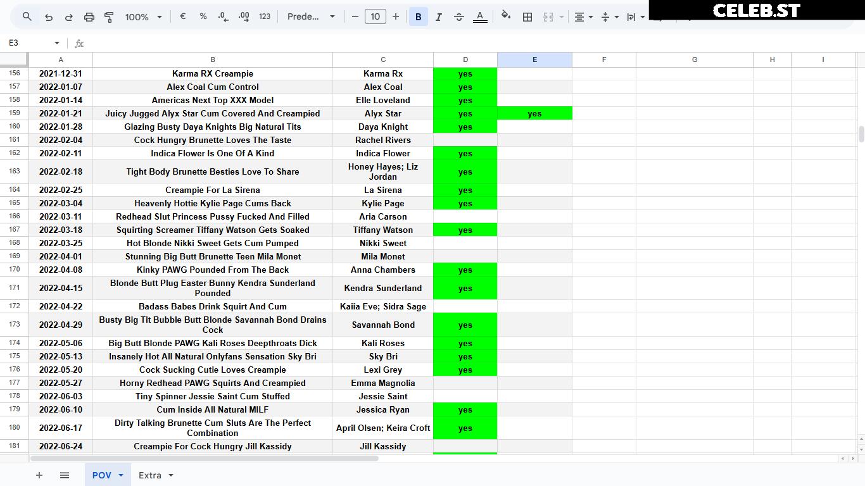865x486 pixels.
Task: Select the cell 'Kendra Sunderland'
Action: click(383, 288)
